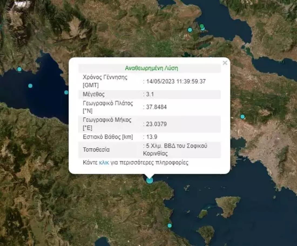Click the 'Τοποθεσία' row label
Screen dimensions: 297x246
(96, 150)
